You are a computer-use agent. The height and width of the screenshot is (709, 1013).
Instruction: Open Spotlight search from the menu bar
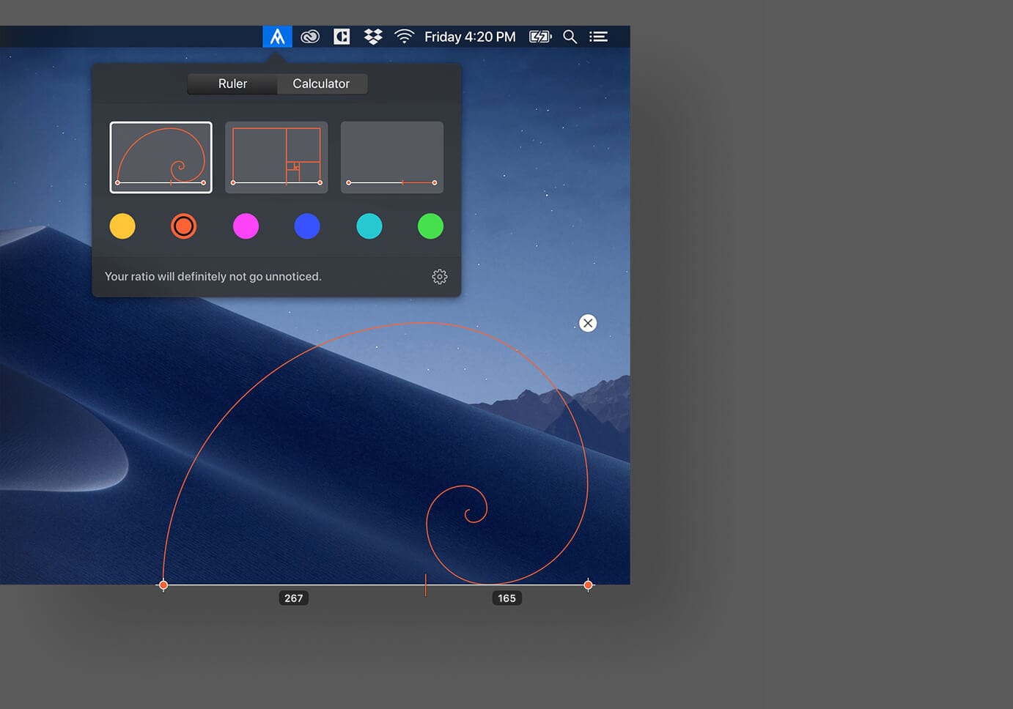pyautogui.click(x=570, y=36)
